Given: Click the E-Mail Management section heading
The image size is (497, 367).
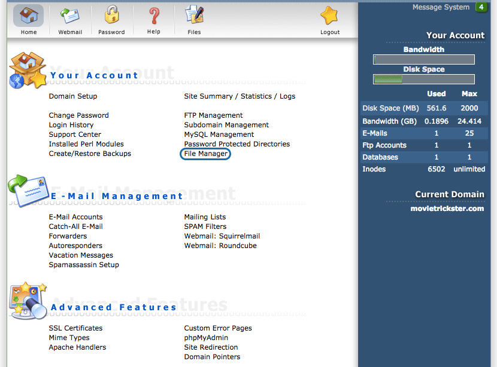Looking at the screenshot, I should 117,196.
